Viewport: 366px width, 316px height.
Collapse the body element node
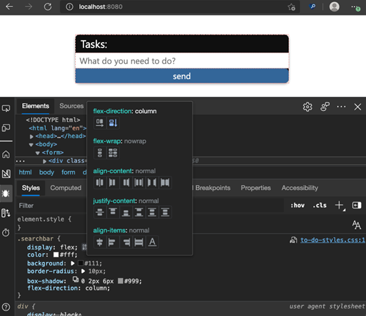(x=31, y=145)
